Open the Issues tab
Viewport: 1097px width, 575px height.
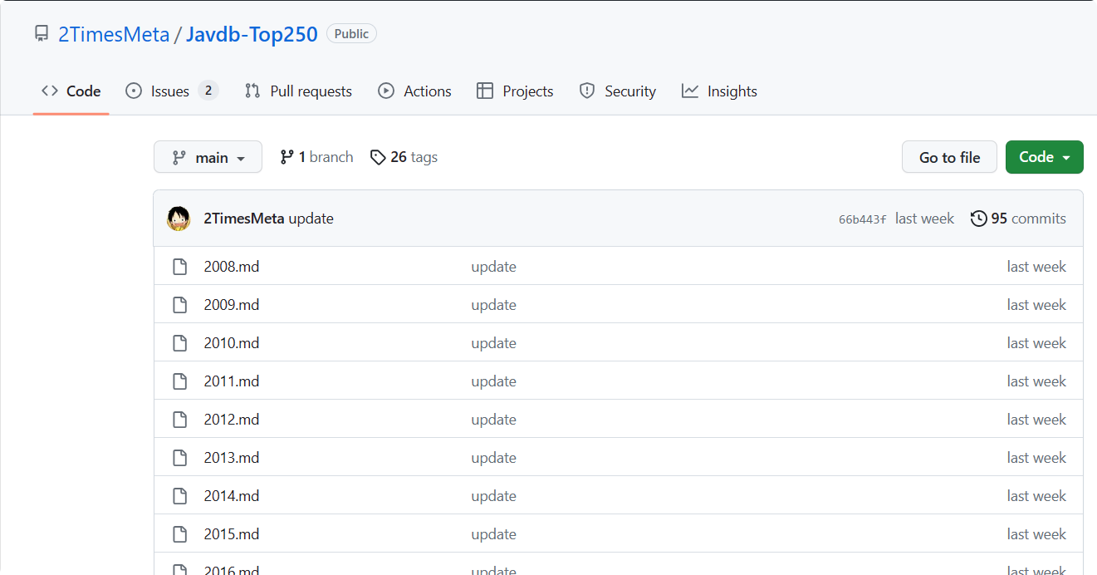pyautogui.click(x=172, y=91)
